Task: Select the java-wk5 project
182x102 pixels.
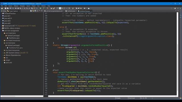Action: click(7, 21)
